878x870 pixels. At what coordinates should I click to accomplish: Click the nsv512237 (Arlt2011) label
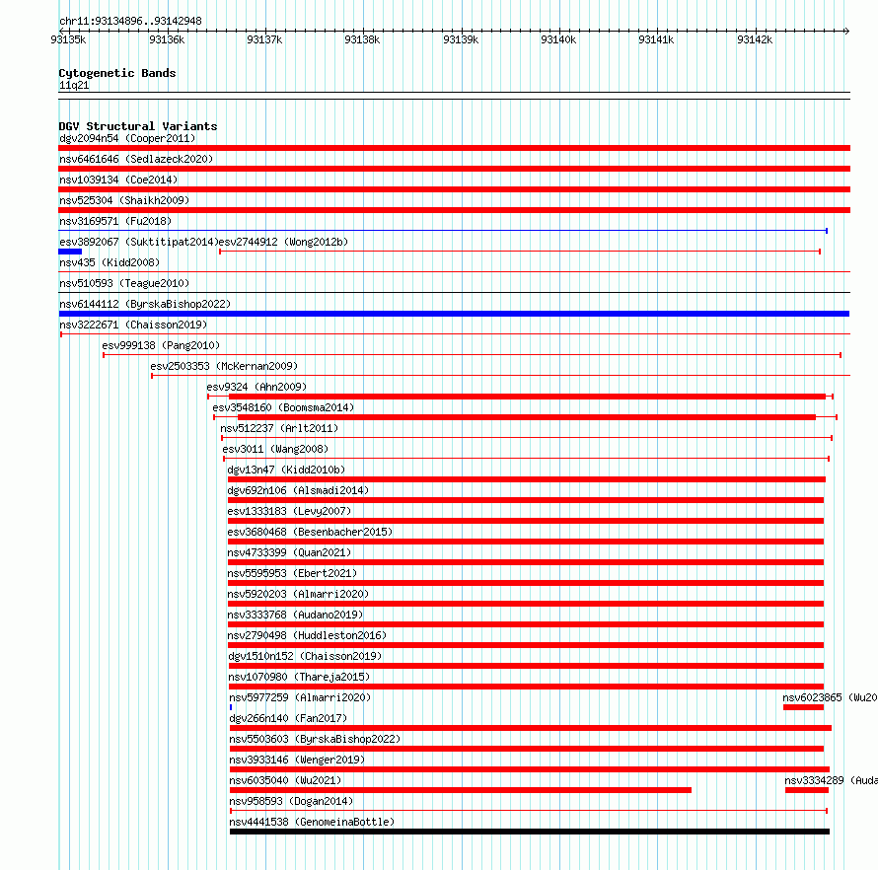point(279,428)
